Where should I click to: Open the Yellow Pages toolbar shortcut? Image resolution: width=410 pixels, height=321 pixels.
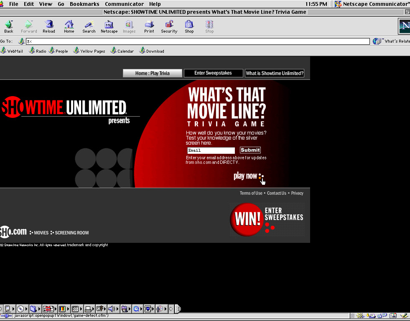[89, 51]
